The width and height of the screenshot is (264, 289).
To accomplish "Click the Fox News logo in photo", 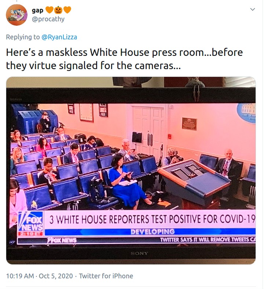I will pyautogui.click(x=31, y=224).
